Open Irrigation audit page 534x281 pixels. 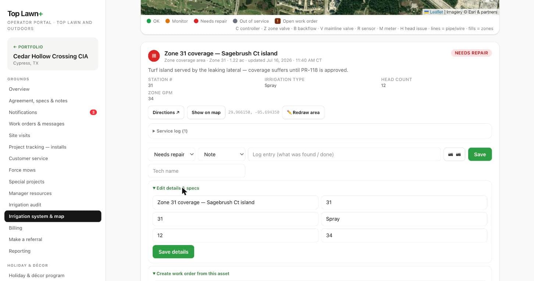click(53, 205)
